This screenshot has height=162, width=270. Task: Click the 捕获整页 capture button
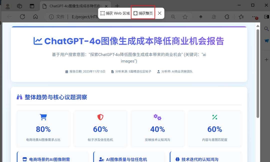pos(142,13)
